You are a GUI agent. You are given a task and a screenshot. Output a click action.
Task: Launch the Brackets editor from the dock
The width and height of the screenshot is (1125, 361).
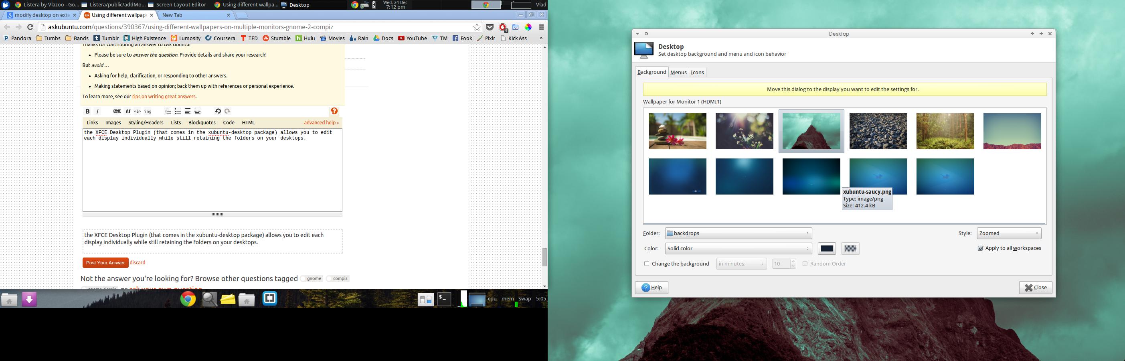coord(269,298)
